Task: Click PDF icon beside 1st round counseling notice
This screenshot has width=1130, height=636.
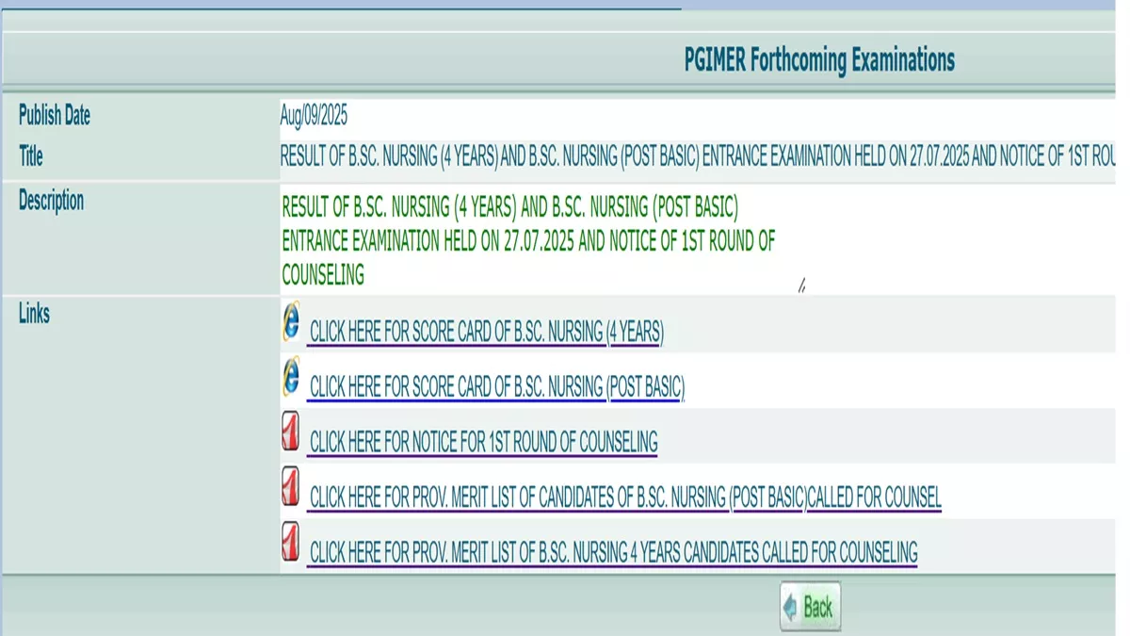Action: click(291, 432)
